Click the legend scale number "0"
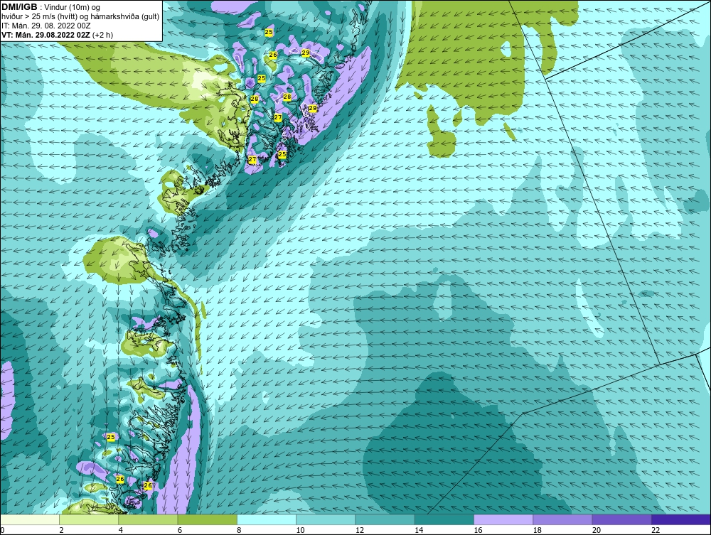This screenshot has height=535, width=711. click(x=2, y=530)
